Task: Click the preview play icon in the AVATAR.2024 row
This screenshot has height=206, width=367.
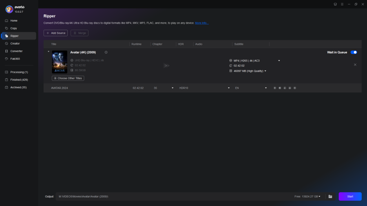Action: (275, 88)
